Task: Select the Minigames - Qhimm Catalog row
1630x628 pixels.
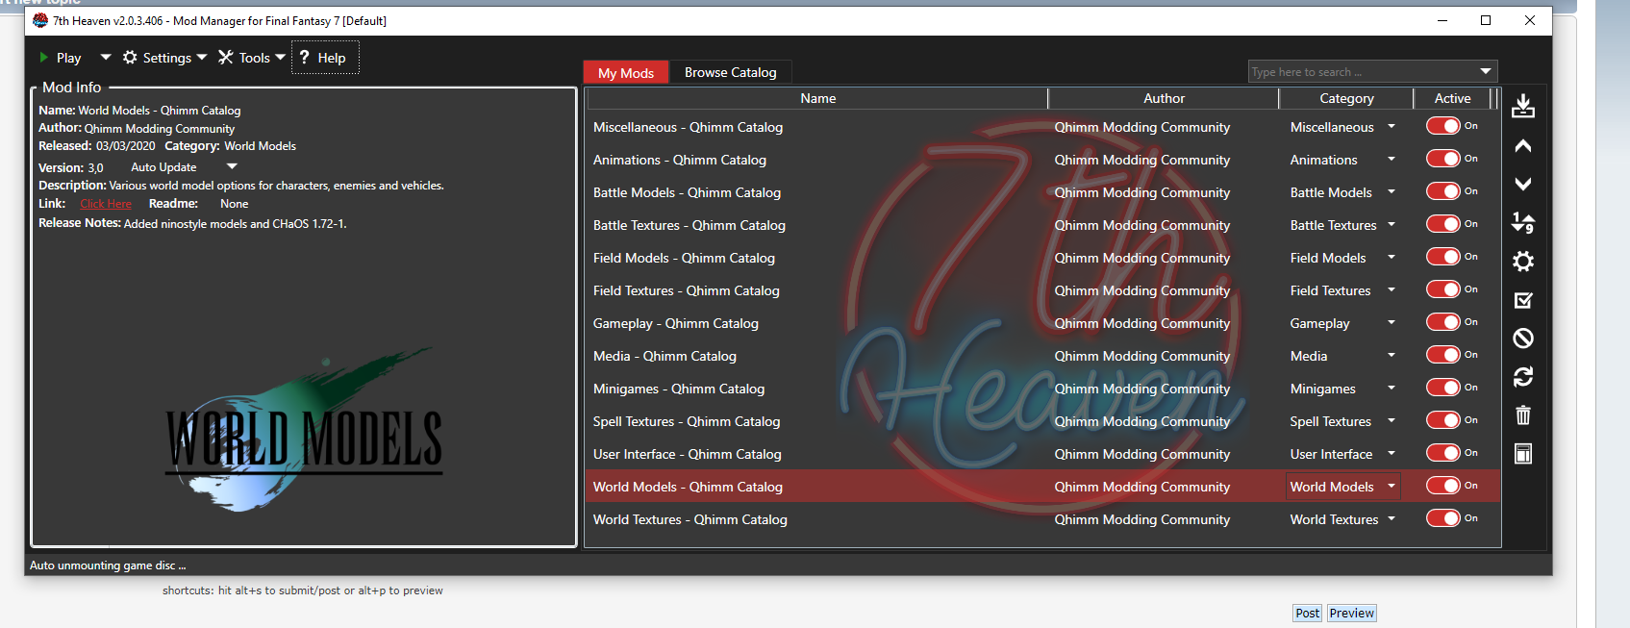Action: [x=1043, y=389]
